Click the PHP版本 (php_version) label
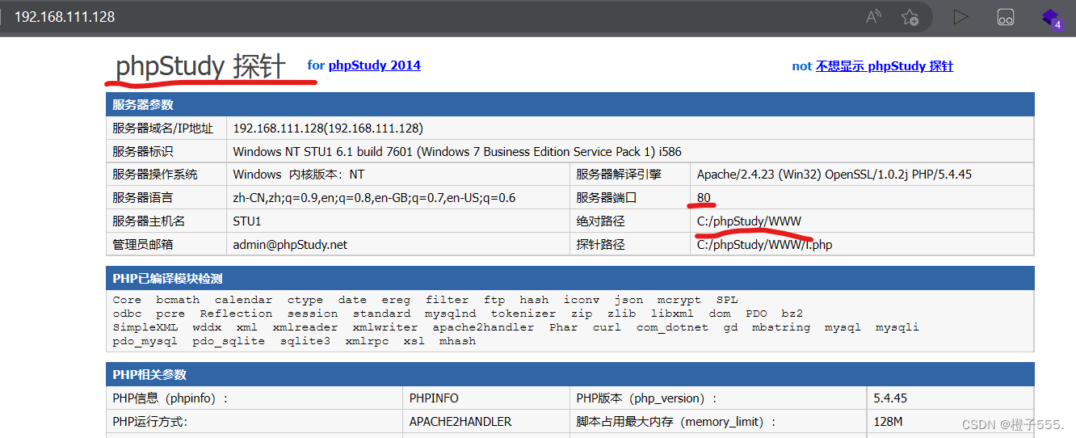Image resolution: width=1076 pixels, height=438 pixels. [x=646, y=398]
